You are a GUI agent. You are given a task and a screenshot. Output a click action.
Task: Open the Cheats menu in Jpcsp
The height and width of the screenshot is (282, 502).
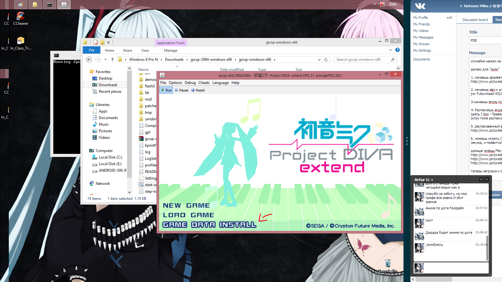(x=204, y=83)
